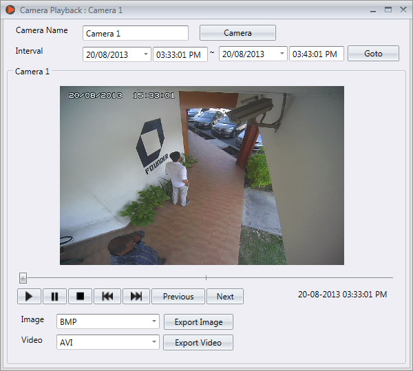Viewport: 413px width, 371px height.
Task: Open the end date dropdown arrow
Action: (282, 54)
